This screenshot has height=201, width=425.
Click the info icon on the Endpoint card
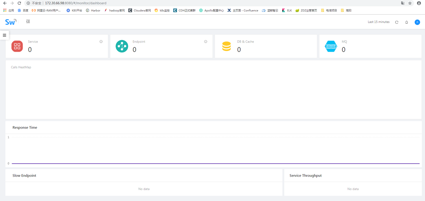click(206, 41)
